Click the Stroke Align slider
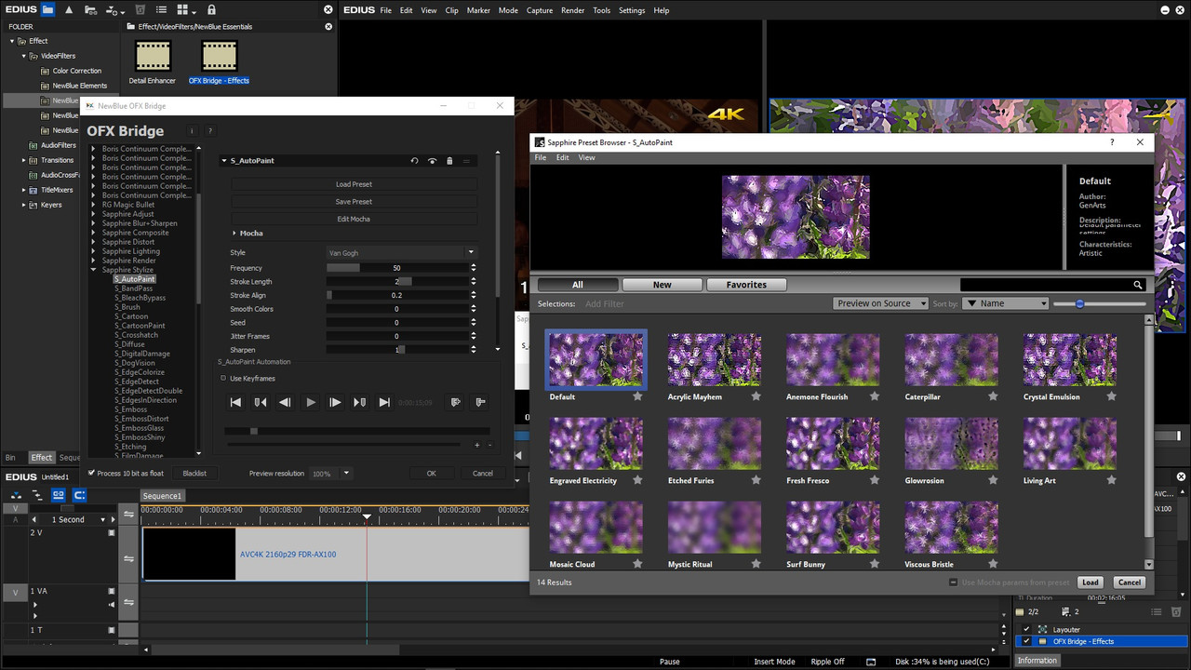Image resolution: width=1191 pixels, height=670 pixels. pyautogui.click(x=396, y=295)
